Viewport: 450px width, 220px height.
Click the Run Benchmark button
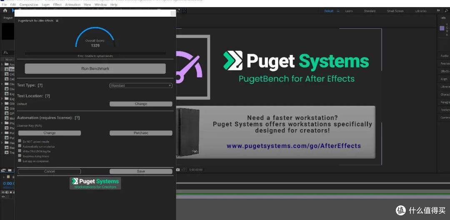[95, 69]
